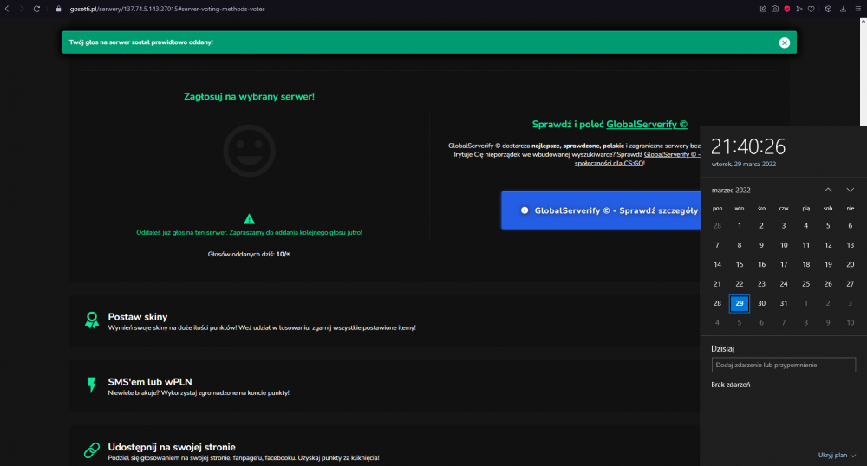Click the 'Głosów oddanych dziś: 10' text
Viewport: 867px width, 466px height.
[249, 254]
